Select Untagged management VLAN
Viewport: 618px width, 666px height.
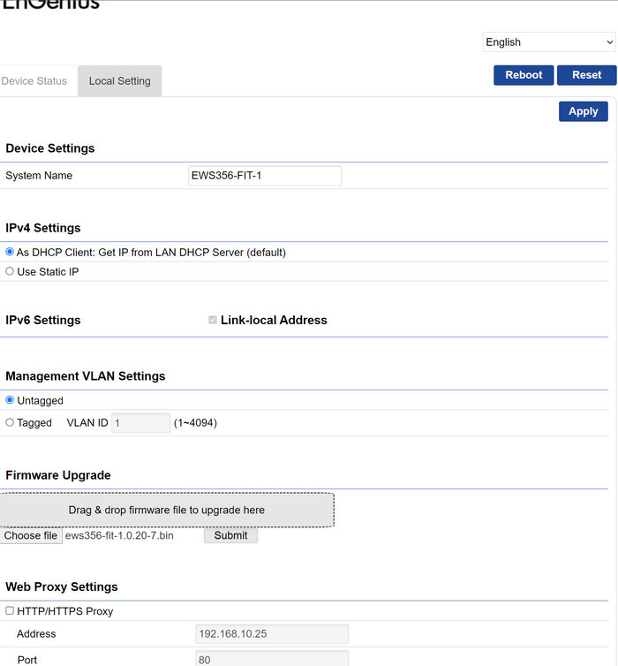click(10, 401)
